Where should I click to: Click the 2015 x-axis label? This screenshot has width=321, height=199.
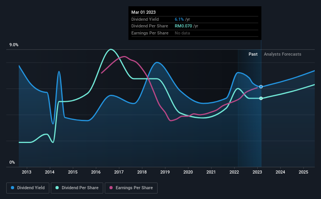pos(73,172)
